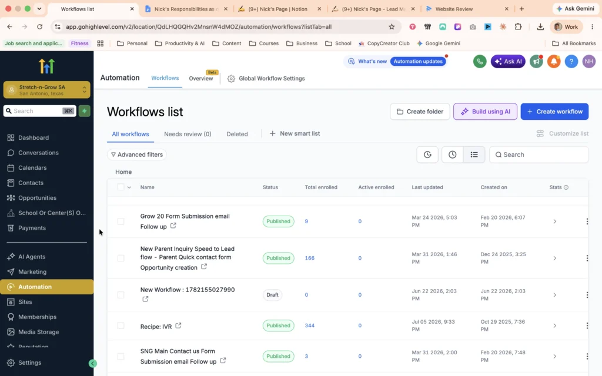Image resolution: width=602 pixels, height=376 pixels.
Task: Collapse the sidebar with green arrow
Action: (x=92, y=363)
